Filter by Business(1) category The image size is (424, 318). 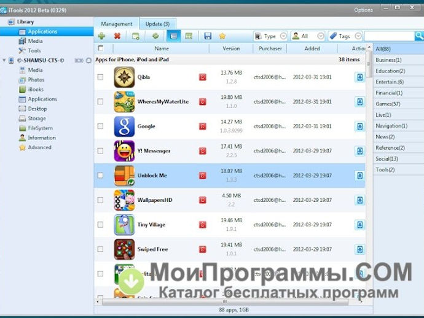(399, 60)
